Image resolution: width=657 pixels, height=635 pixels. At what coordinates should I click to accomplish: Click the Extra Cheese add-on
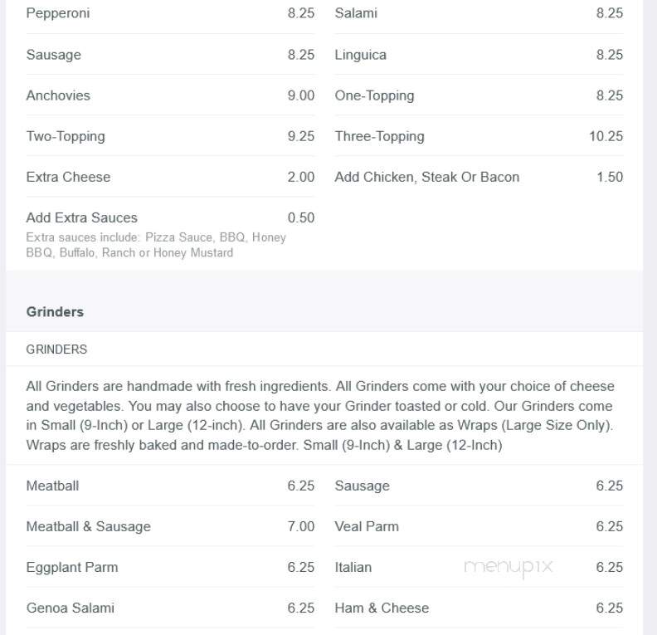click(170, 177)
